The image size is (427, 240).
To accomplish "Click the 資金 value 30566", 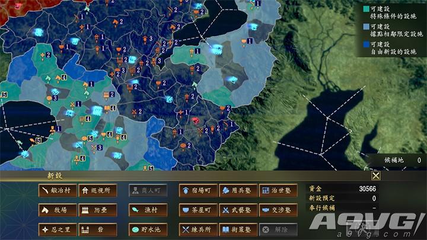I will [367, 188].
